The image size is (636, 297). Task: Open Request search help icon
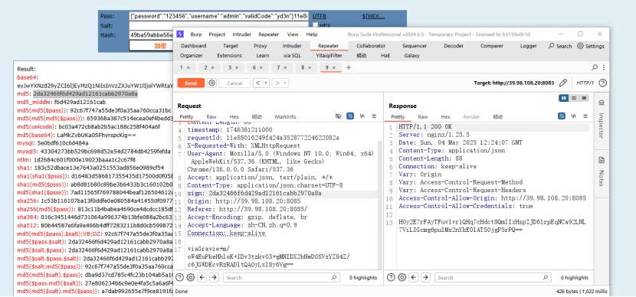179,278
